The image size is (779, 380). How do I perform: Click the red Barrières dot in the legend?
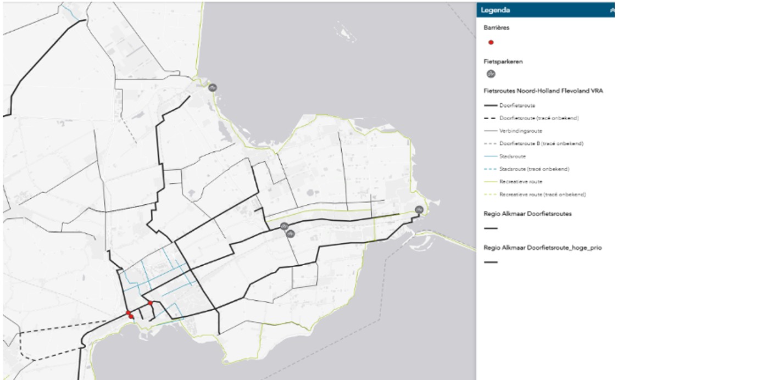coord(491,42)
